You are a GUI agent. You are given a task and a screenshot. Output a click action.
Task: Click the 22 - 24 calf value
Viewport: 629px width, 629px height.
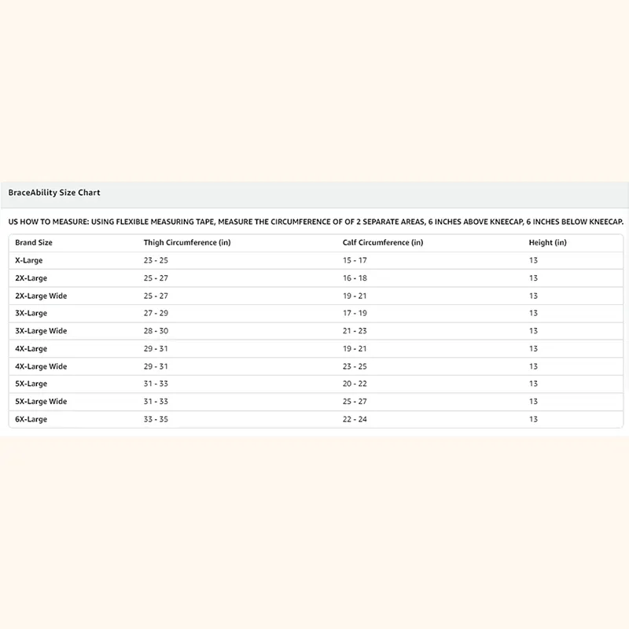[355, 420]
